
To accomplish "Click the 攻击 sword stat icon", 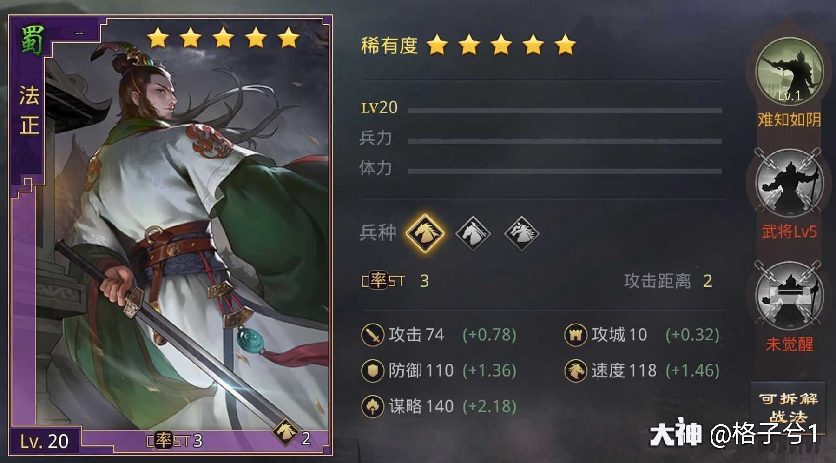I will (x=372, y=335).
